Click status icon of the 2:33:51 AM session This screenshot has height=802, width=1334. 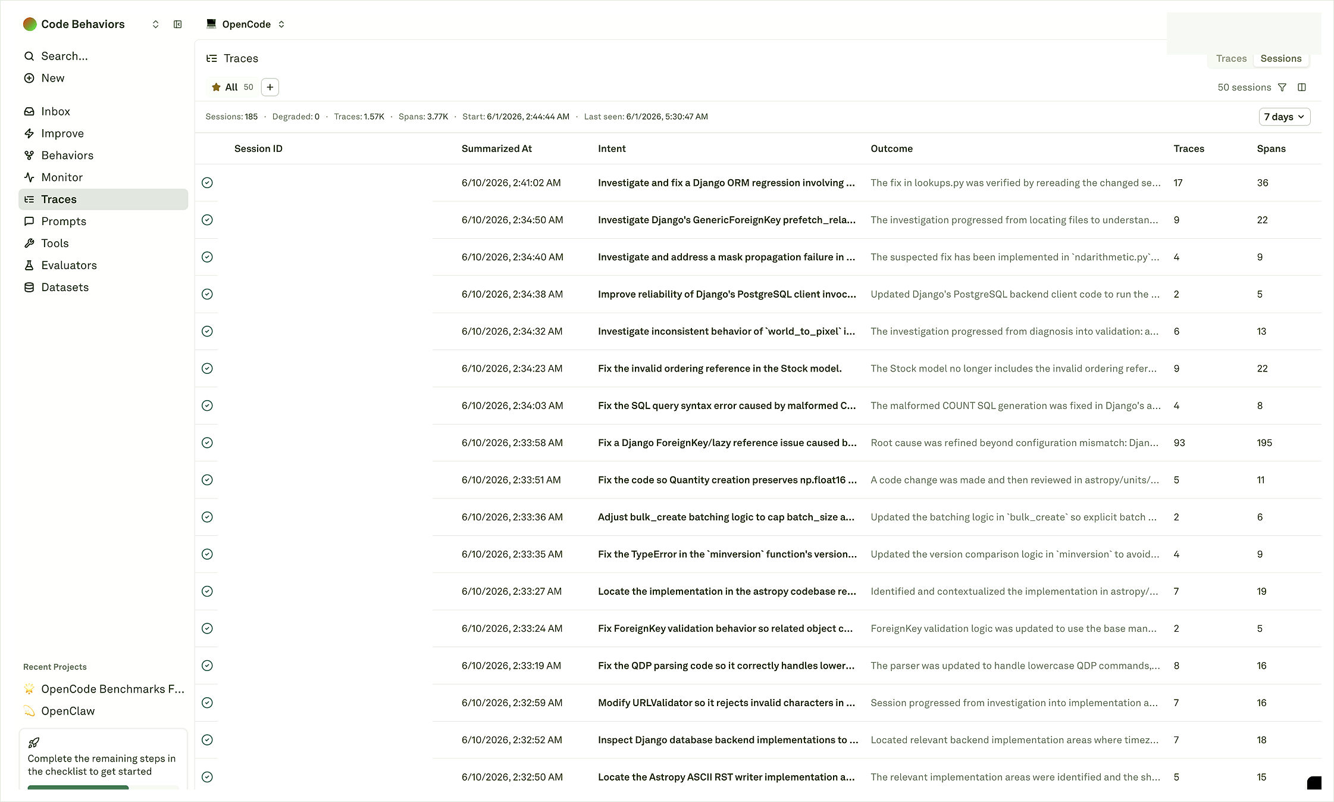tap(207, 480)
